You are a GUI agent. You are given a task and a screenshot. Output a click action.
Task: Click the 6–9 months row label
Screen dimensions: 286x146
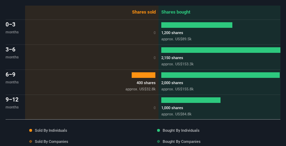[12, 78]
